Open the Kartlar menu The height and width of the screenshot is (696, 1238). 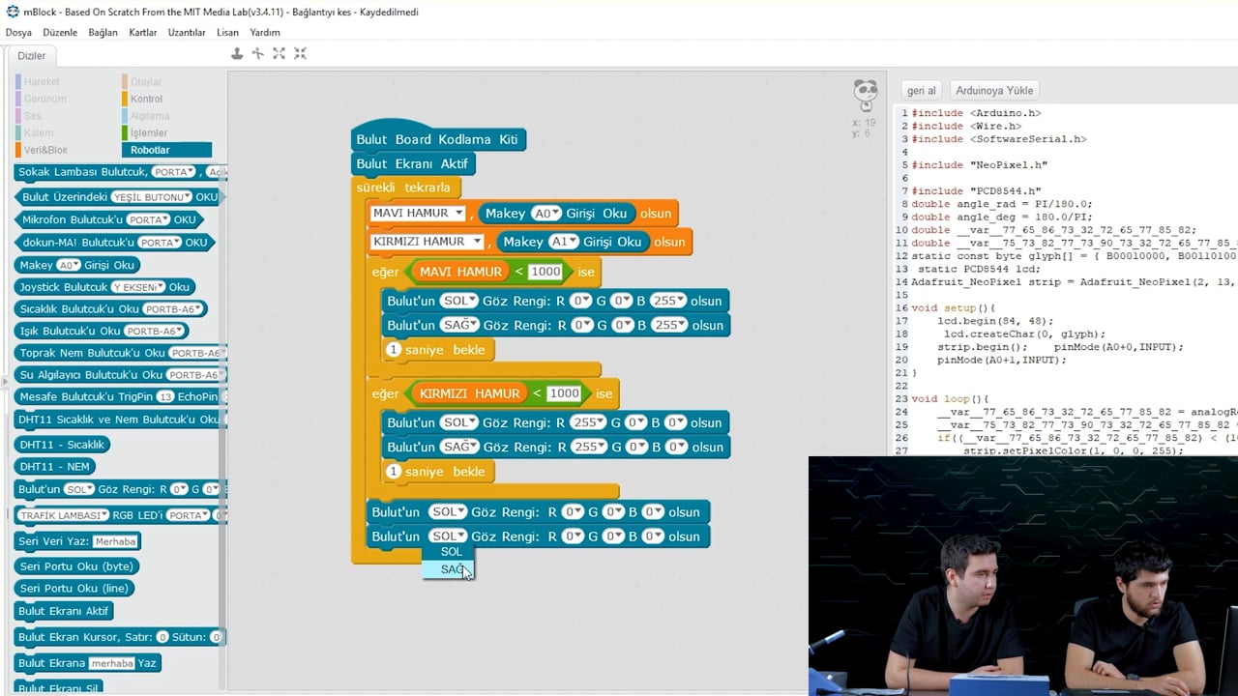click(142, 32)
